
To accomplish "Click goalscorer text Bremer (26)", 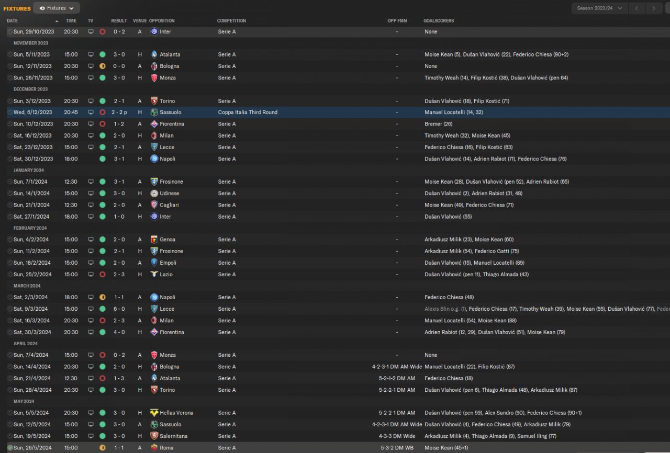I will point(438,124).
